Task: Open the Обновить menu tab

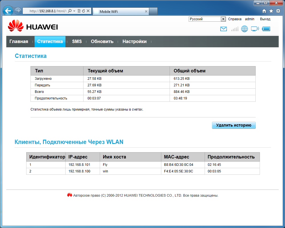Action: coord(102,41)
